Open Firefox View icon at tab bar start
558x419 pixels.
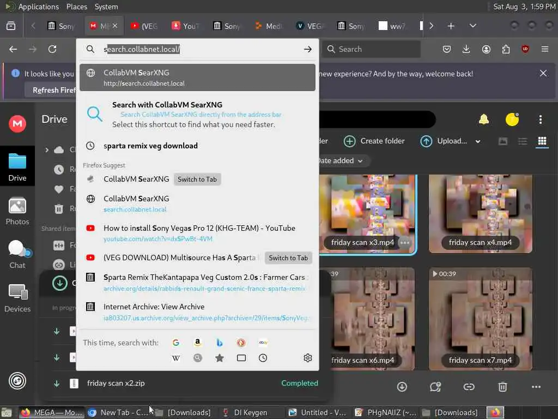pos(11,26)
